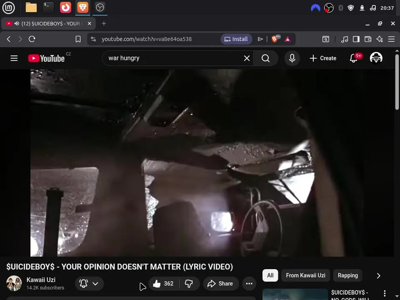Image resolution: width=400 pixels, height=300 pixels.
Task: Open the music note sound tray icon
Action: point(372,8)
